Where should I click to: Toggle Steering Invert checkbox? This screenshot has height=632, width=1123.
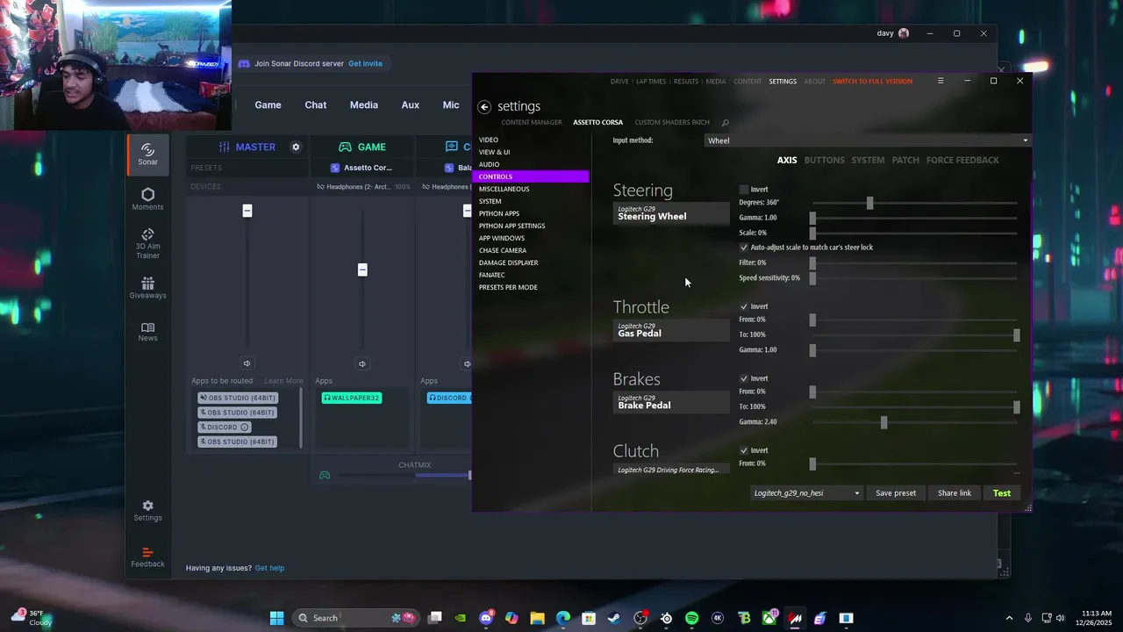pyautogui.click(x=744, y=190)
